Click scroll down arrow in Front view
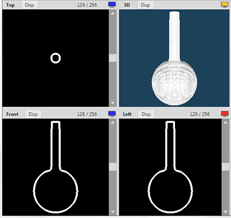 pos(113,212)
